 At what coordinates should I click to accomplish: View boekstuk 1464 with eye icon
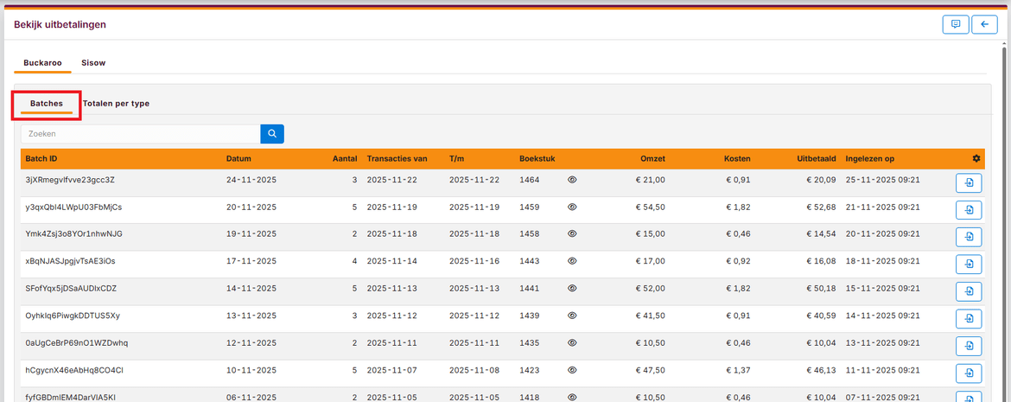[572, 180]
